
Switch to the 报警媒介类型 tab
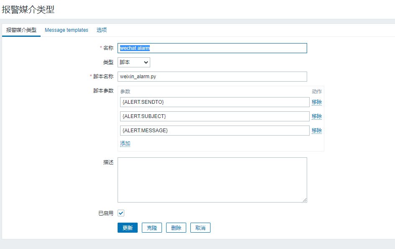(21, 30)
